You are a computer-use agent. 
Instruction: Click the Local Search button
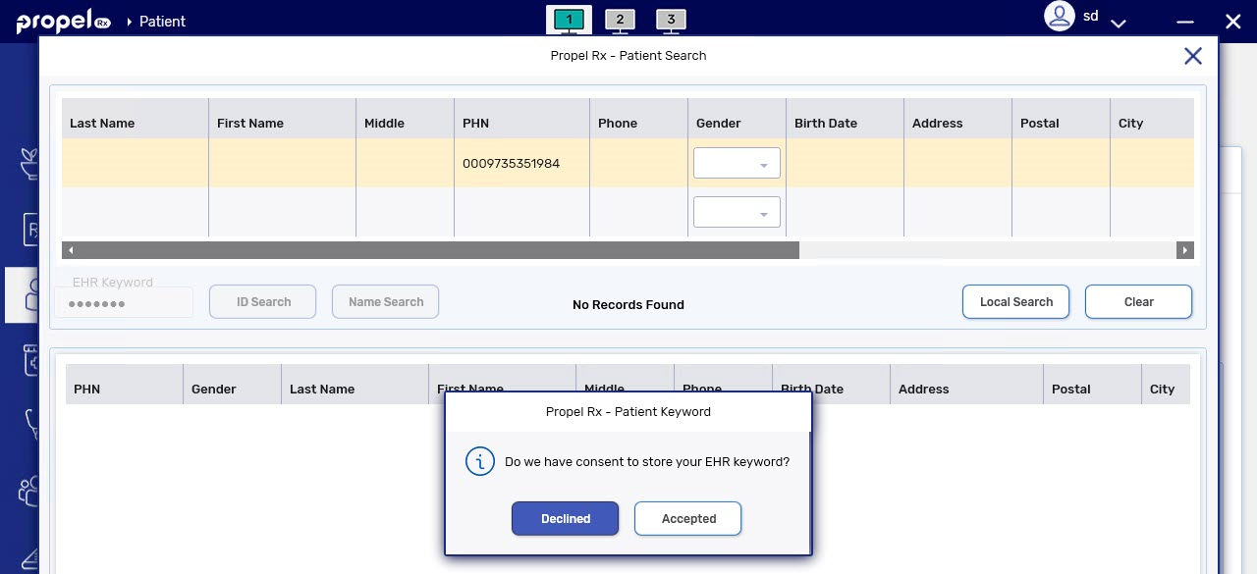[1015, 302]
